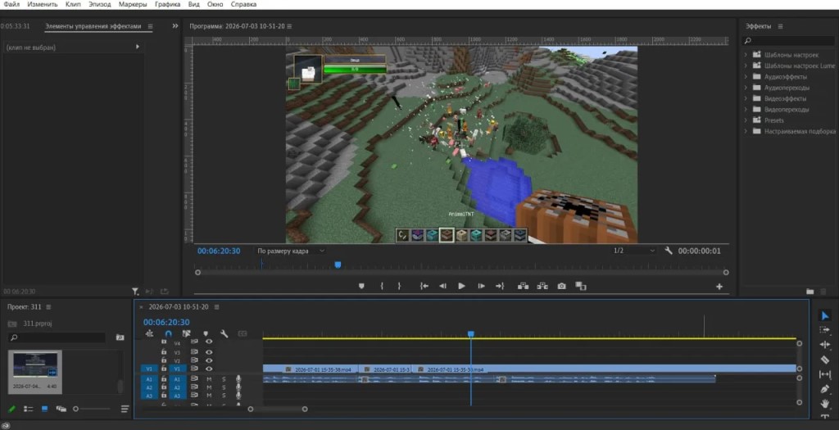Screen dimensions: 839x430
Task: Open the 'Маркеры' menu
Action: click(x=133, y=4)
